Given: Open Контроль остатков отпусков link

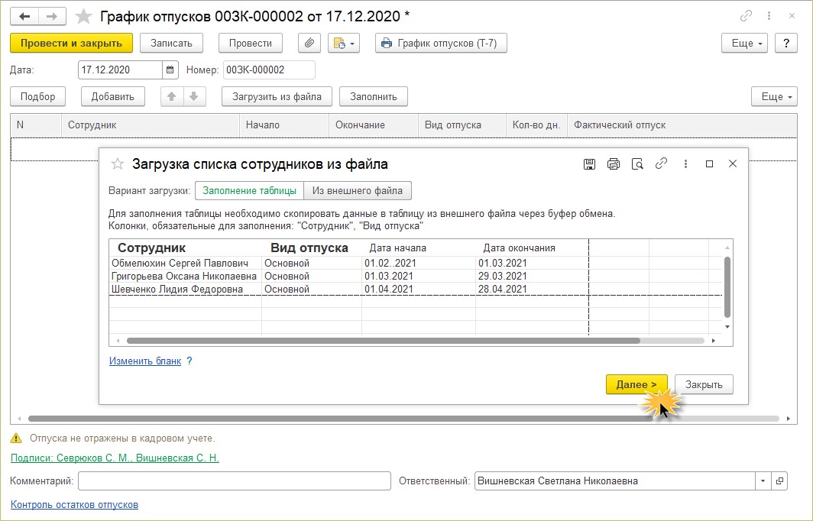Looking at the screenshot, I should click(74, 504).
